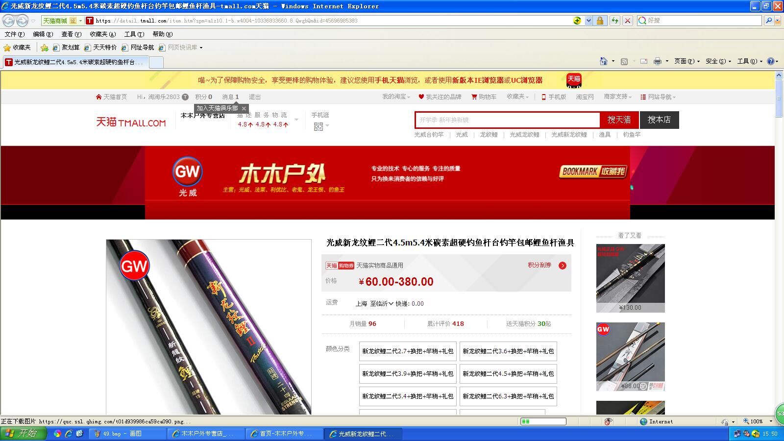Click the 搜本店 search button

point(659,120)
